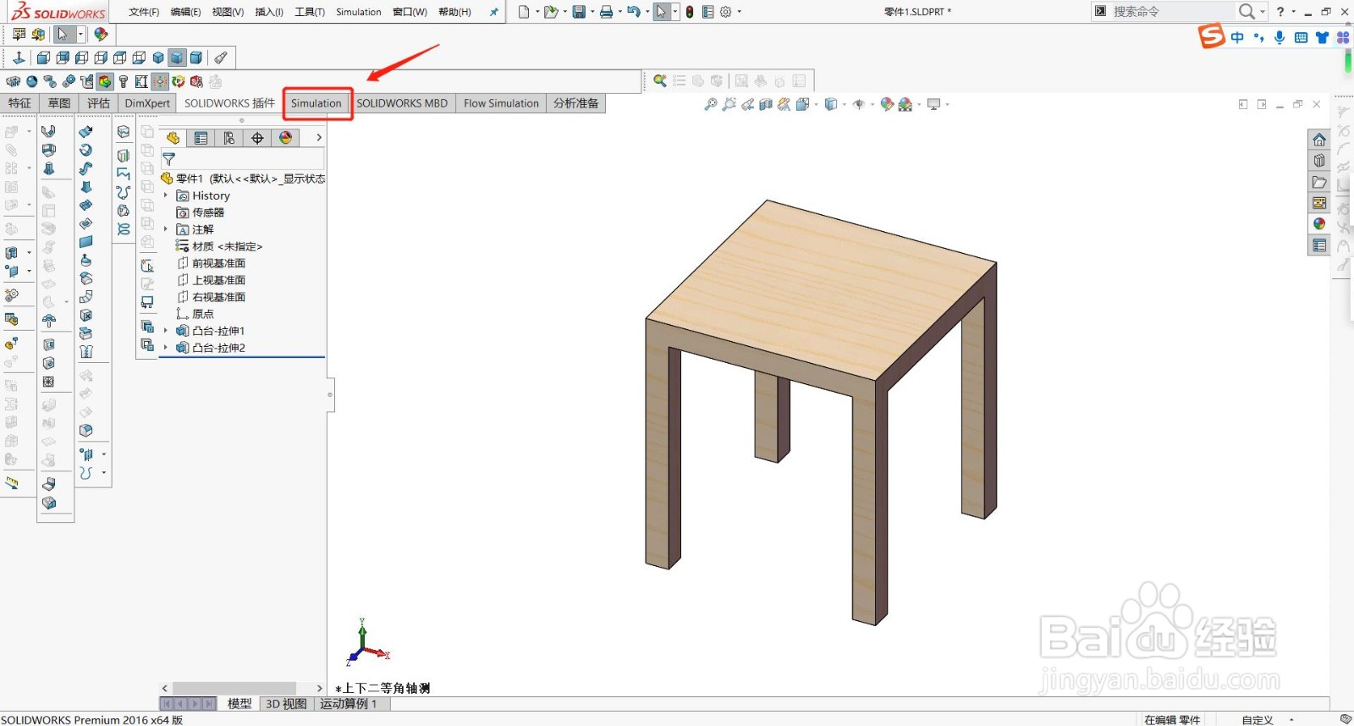Click the Normal To view icon
This screenshot has width=1354, height=726.
[x=19, y=58]
